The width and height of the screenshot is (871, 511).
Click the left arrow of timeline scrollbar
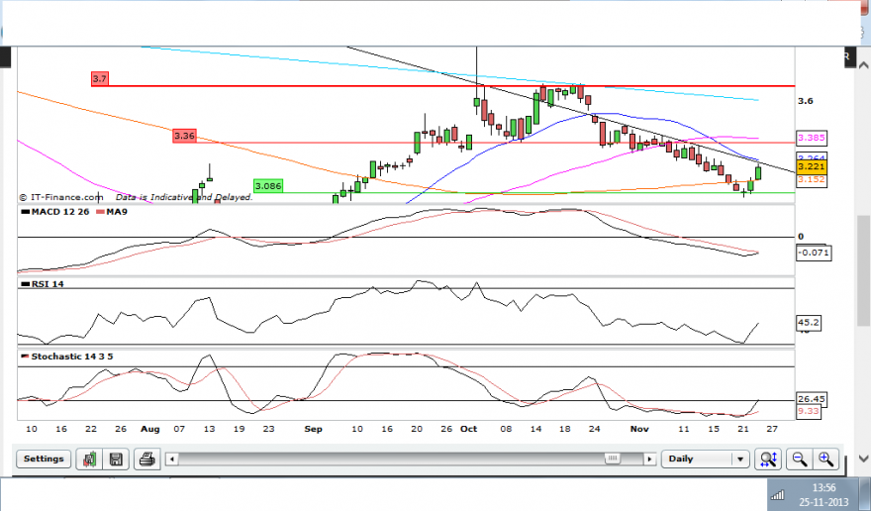[x=172, y=460]
